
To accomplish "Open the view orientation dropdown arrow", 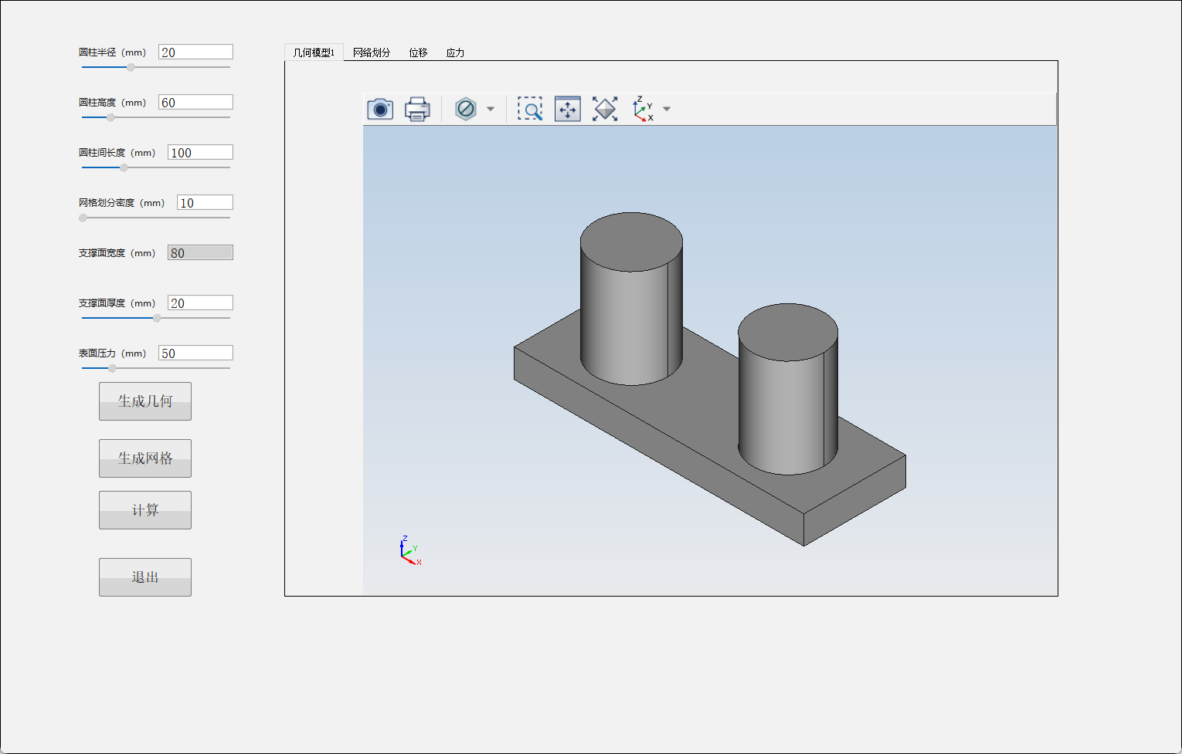I will [667, 109].
